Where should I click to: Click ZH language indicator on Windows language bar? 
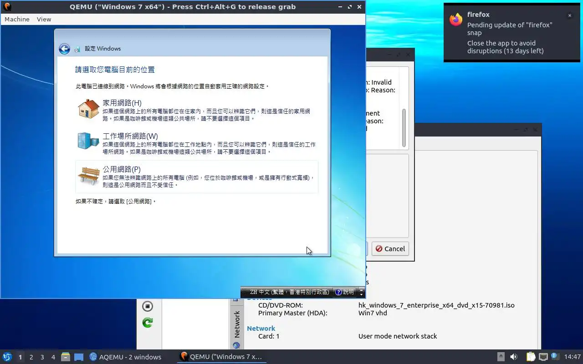coord(290,292)
